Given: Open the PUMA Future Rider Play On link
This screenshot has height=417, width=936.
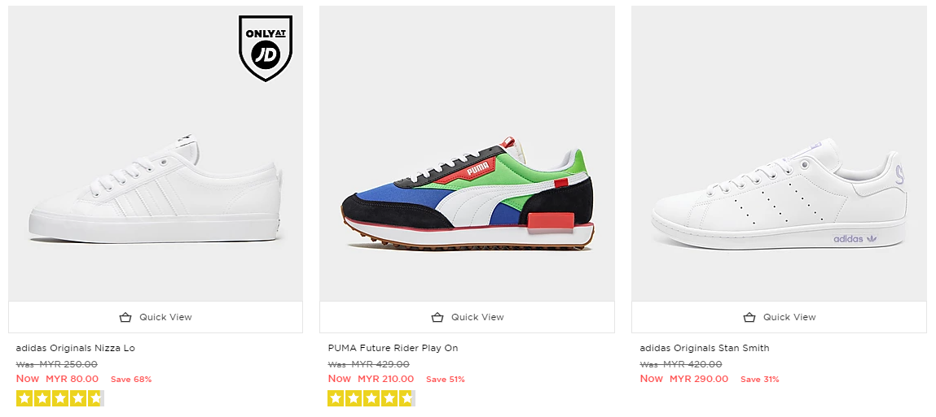Looking at the screenshot, I should pyautogui.click(x=393, y=348).
